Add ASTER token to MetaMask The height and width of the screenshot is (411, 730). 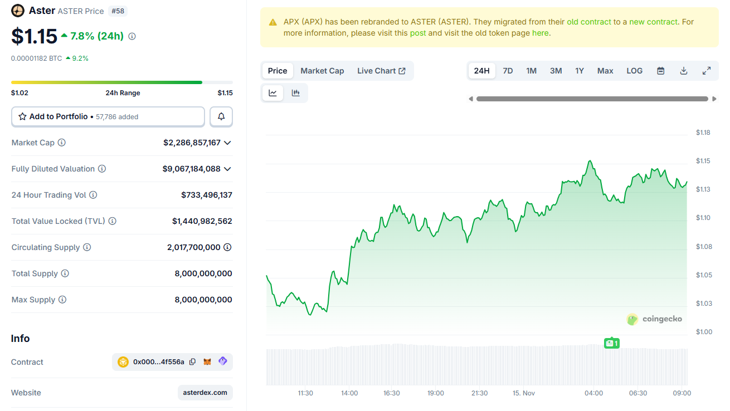click(x=207, y=361)
